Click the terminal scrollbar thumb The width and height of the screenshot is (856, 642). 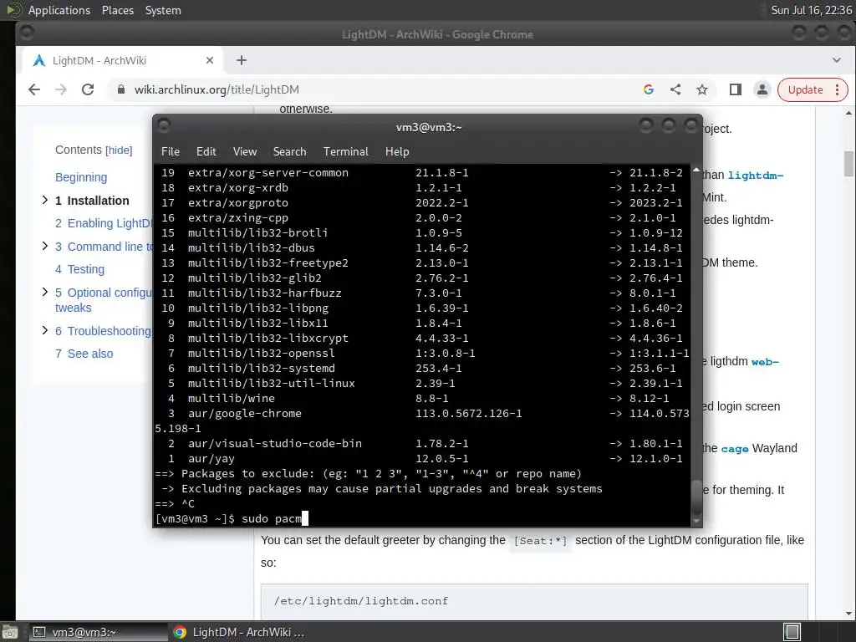(x=696, y=496)
